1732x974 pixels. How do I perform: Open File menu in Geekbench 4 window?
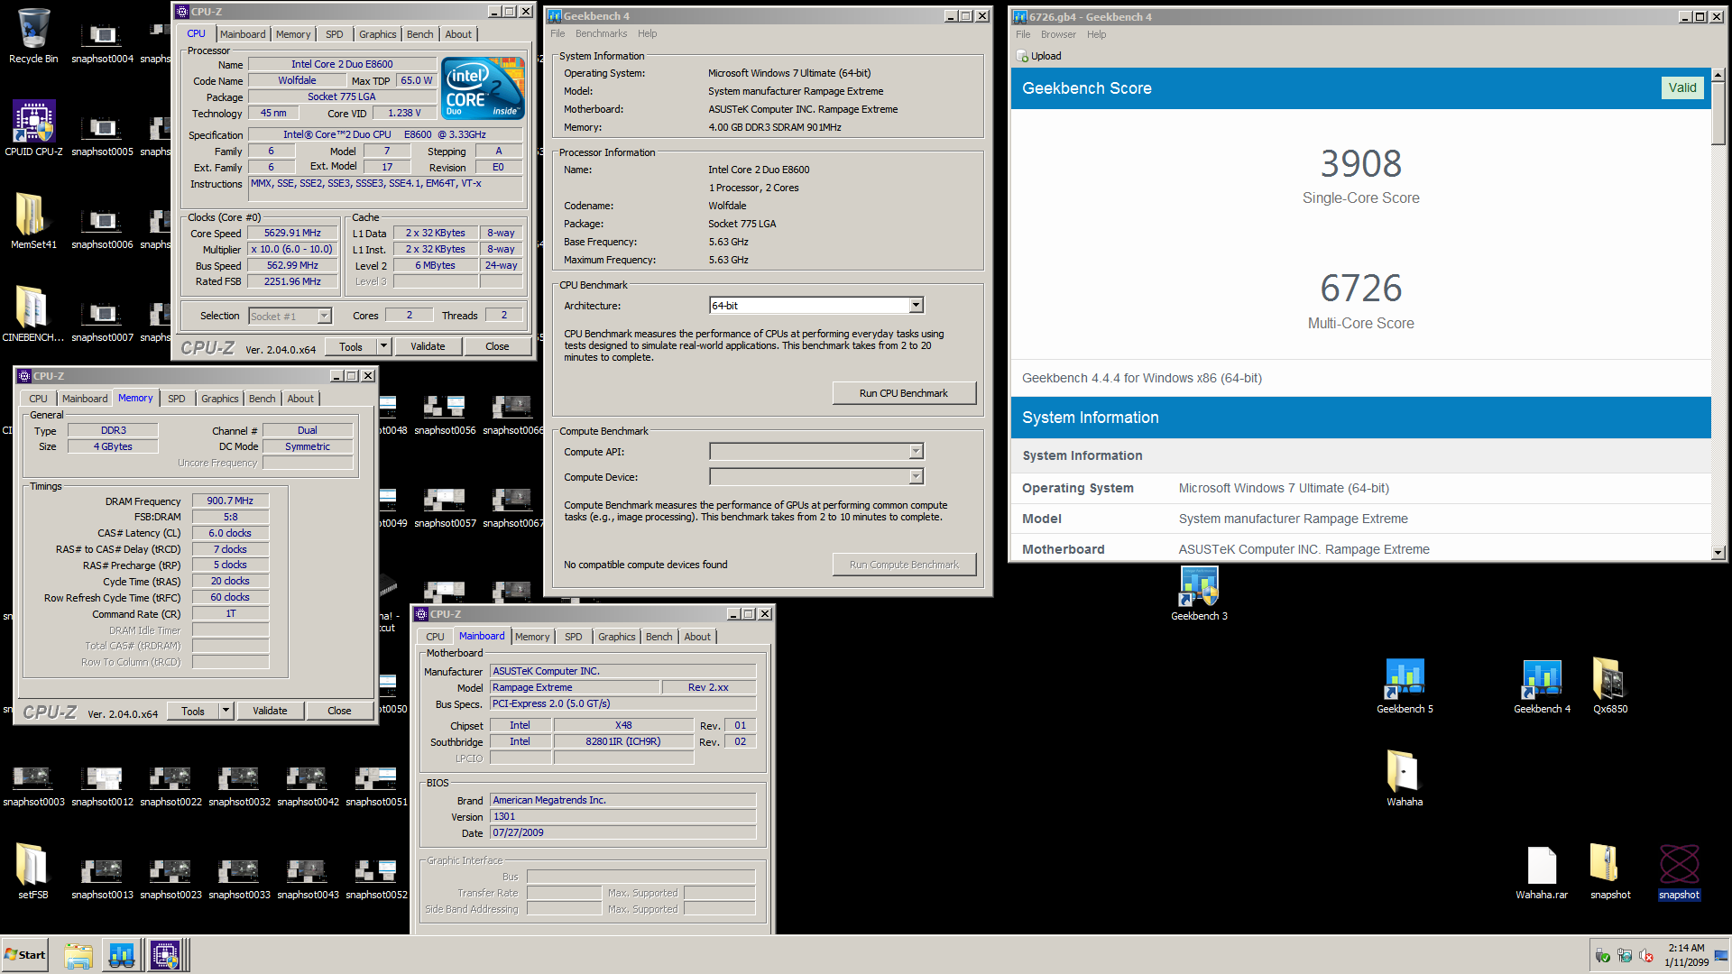point(557,33)
